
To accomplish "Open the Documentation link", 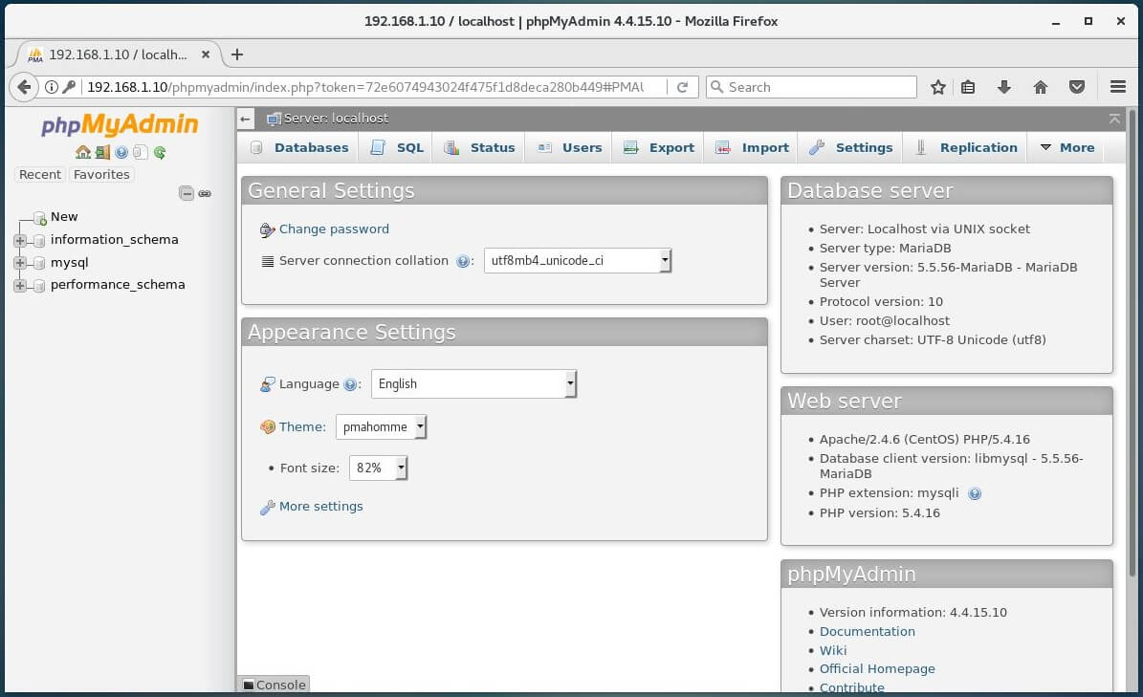I will pos(867,631).
